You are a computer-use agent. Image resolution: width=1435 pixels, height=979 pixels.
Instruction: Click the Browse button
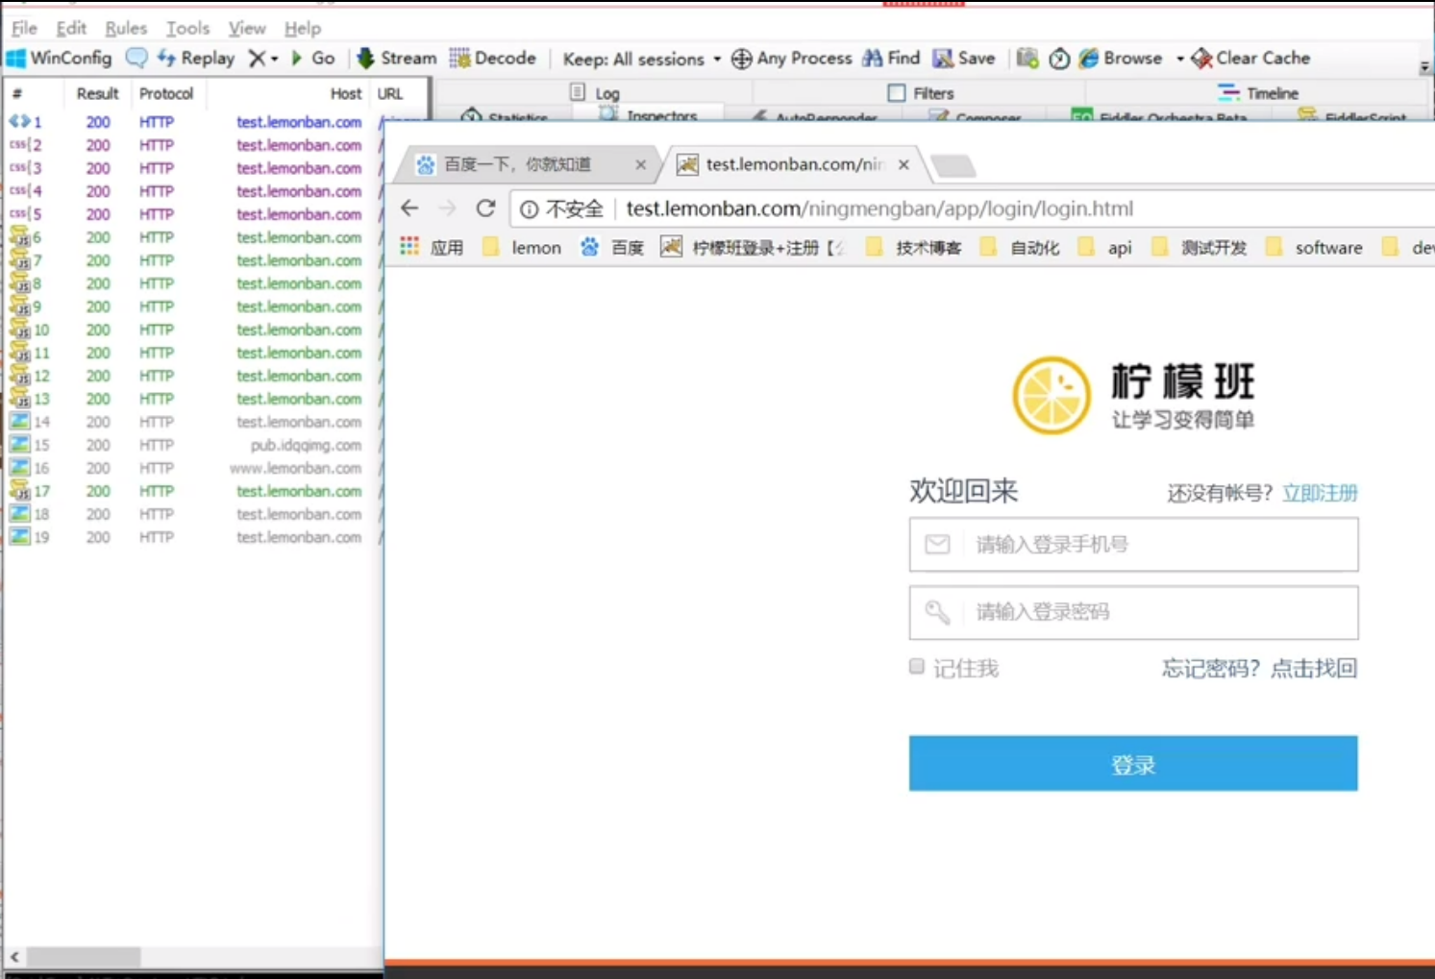[1120, 58]
